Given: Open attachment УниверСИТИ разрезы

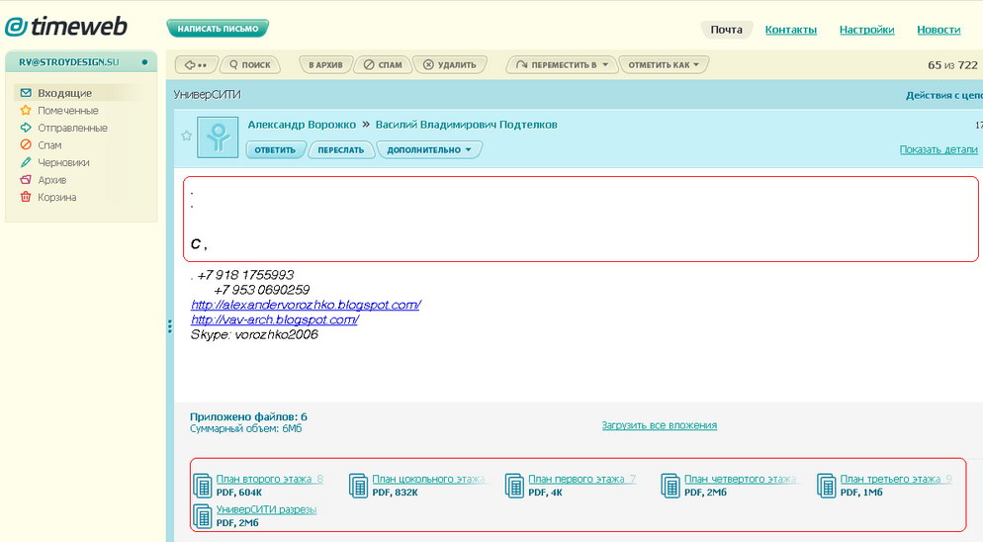Looking at the screenshot, I should coord(266,509).
